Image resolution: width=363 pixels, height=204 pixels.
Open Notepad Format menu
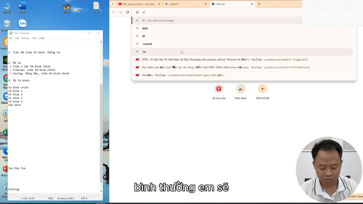[x=25, y=38]
